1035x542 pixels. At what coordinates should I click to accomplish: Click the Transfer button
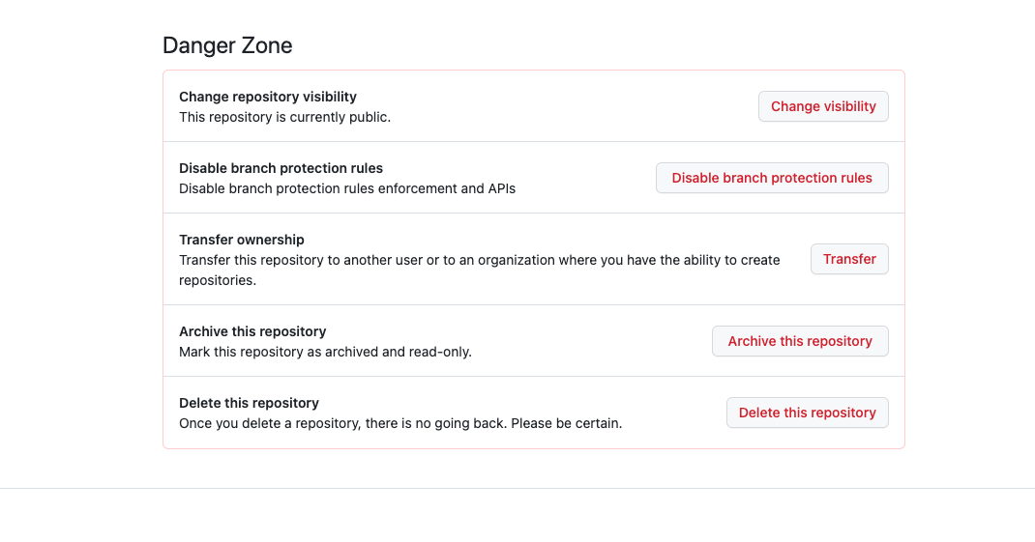coord(849,259)
